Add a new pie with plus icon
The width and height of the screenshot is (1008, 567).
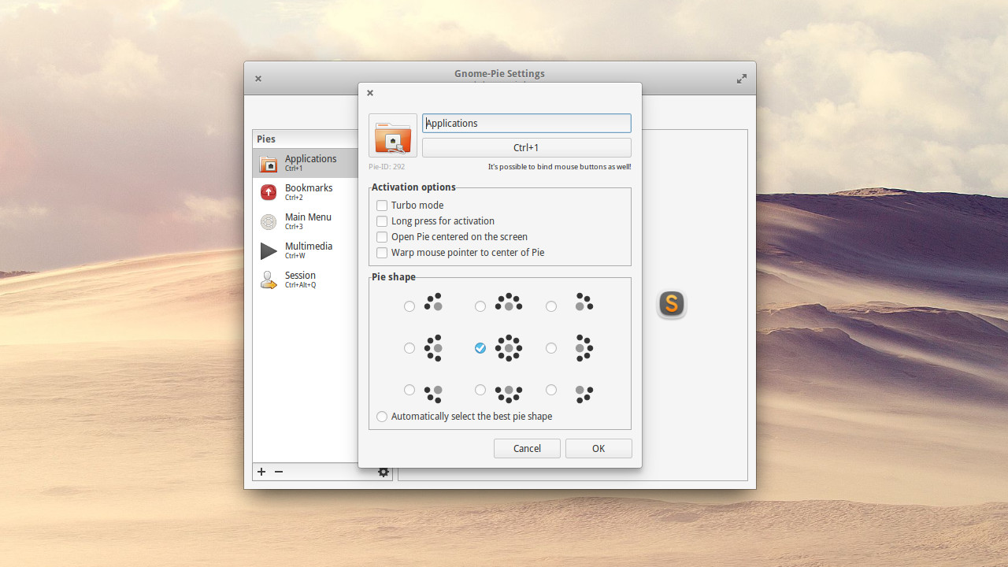261,472
